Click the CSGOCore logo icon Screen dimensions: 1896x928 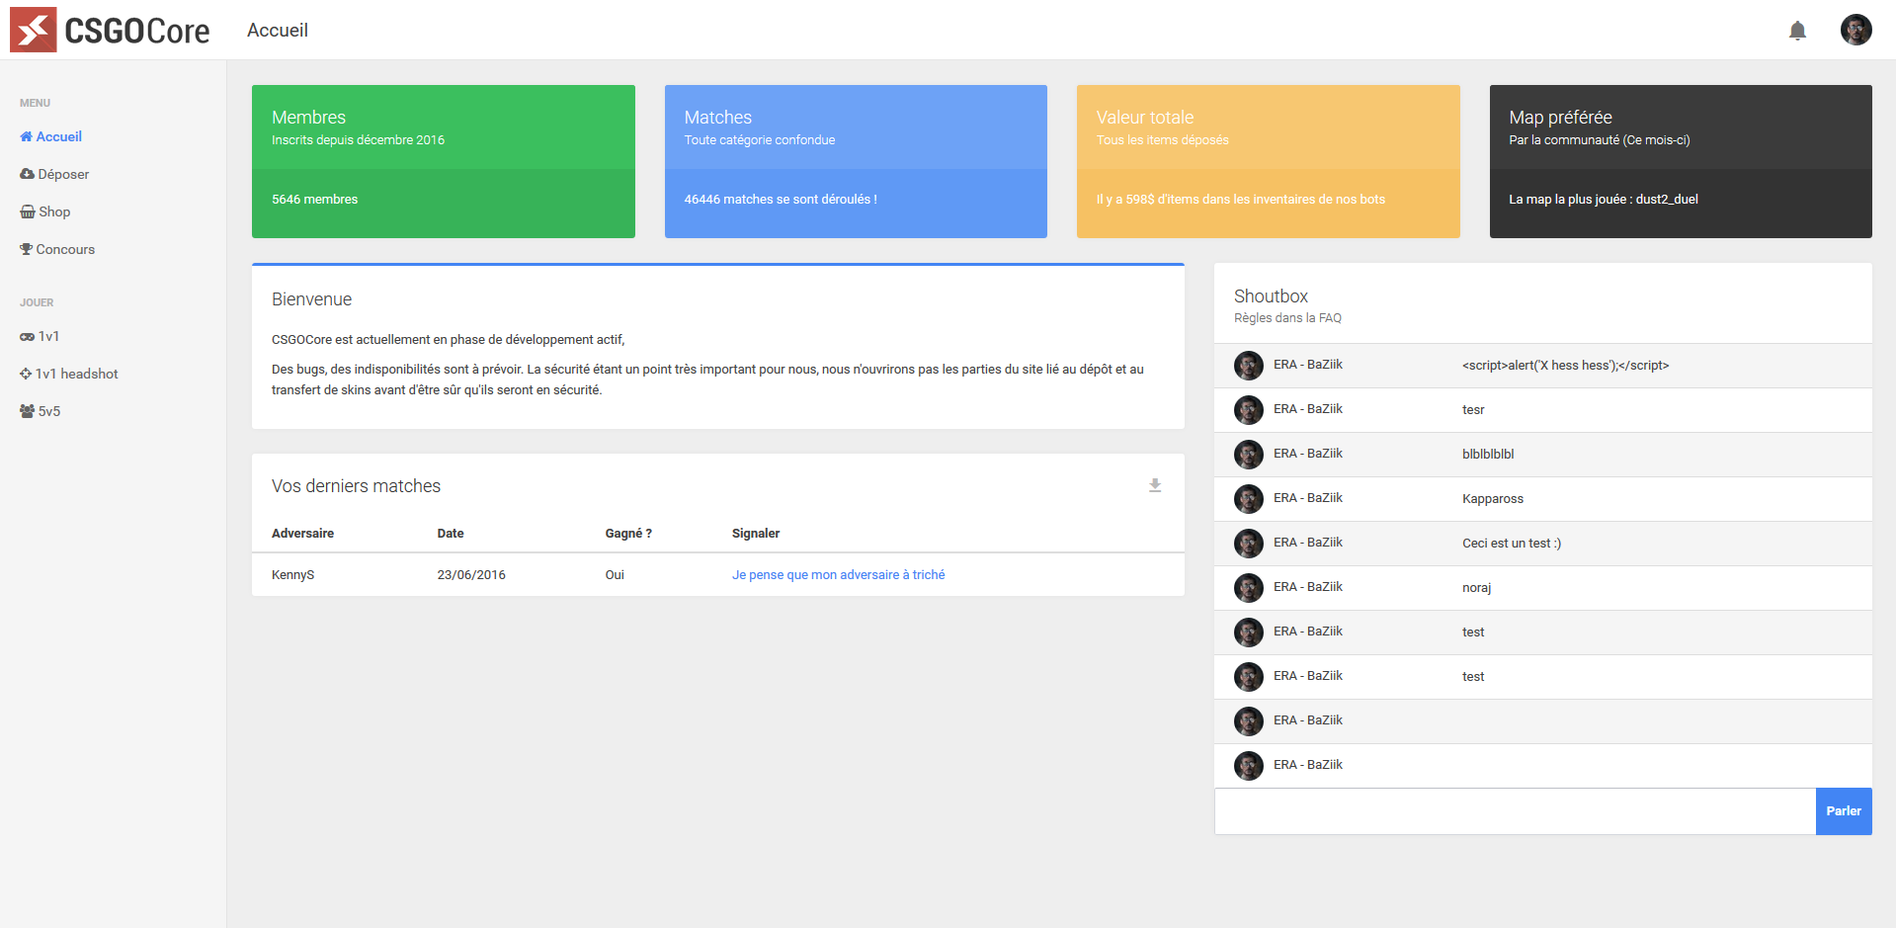(x=33, y=30)
